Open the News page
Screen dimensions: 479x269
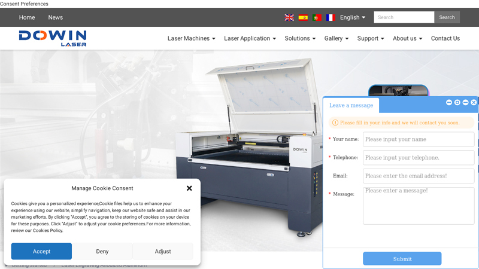pyautogui.click(x=55, y=17)
